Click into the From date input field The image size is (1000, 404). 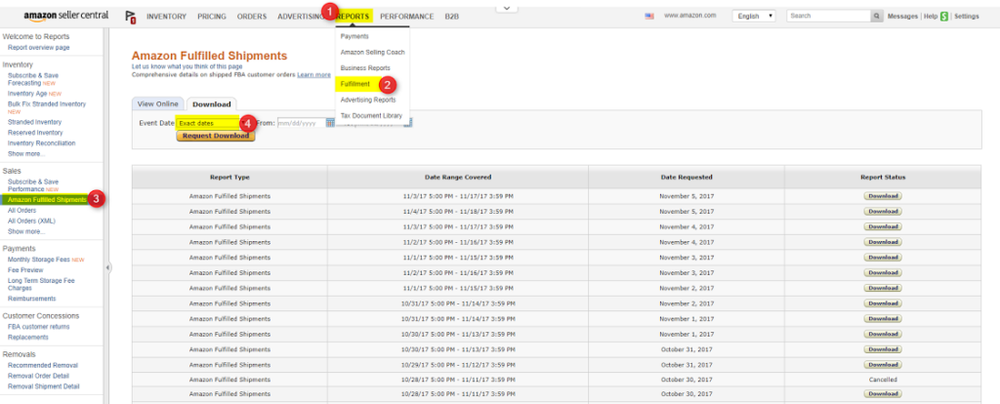pyautogui.click(x=301, y=124)
